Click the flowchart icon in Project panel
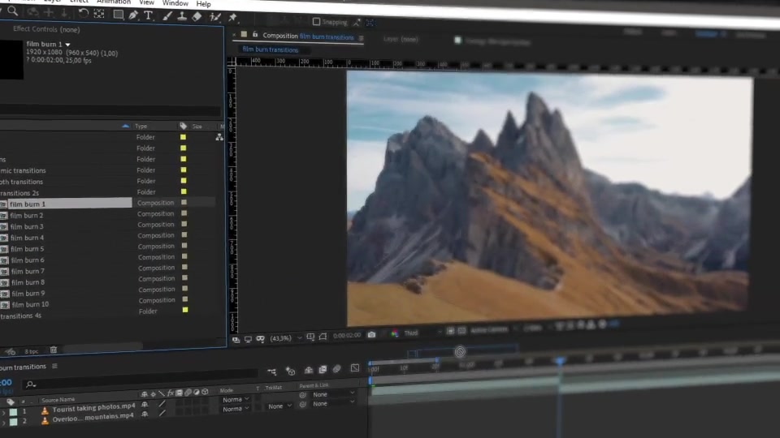This screenshot has width=780, height=438. point(219,137)
